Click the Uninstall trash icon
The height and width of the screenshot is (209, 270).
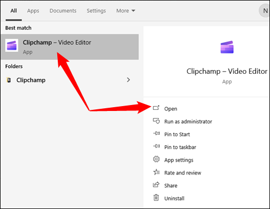(156, 198)
